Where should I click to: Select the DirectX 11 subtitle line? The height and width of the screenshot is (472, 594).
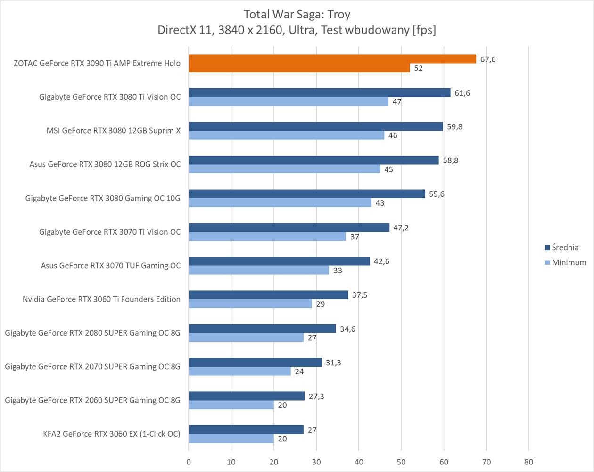click(x=297, y=30)
